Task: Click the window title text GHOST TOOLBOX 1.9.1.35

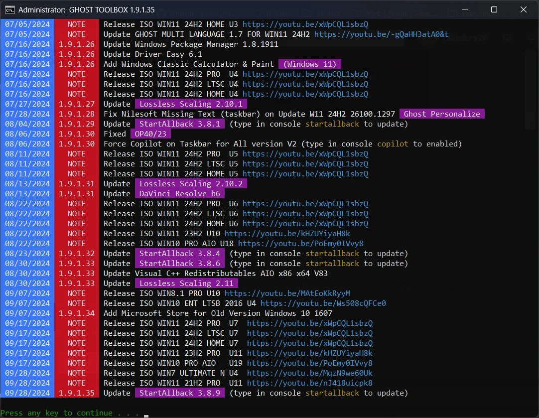Action: (x=112, y=10)
